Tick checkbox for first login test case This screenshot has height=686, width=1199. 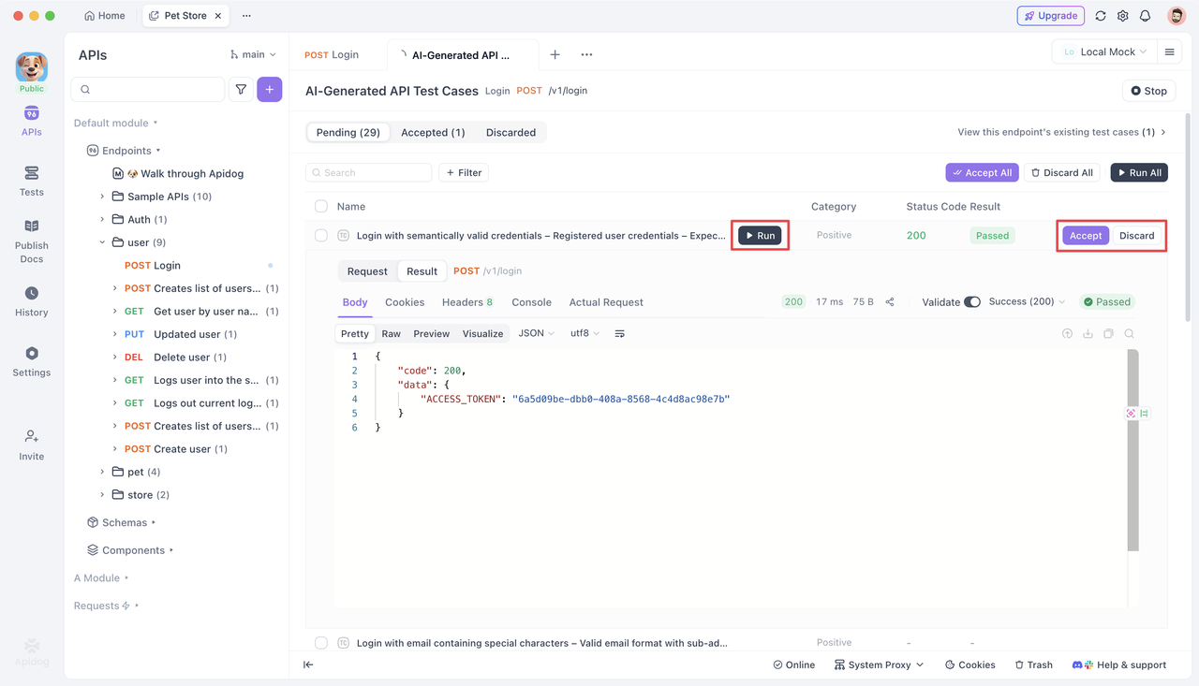tap(321, 236)
